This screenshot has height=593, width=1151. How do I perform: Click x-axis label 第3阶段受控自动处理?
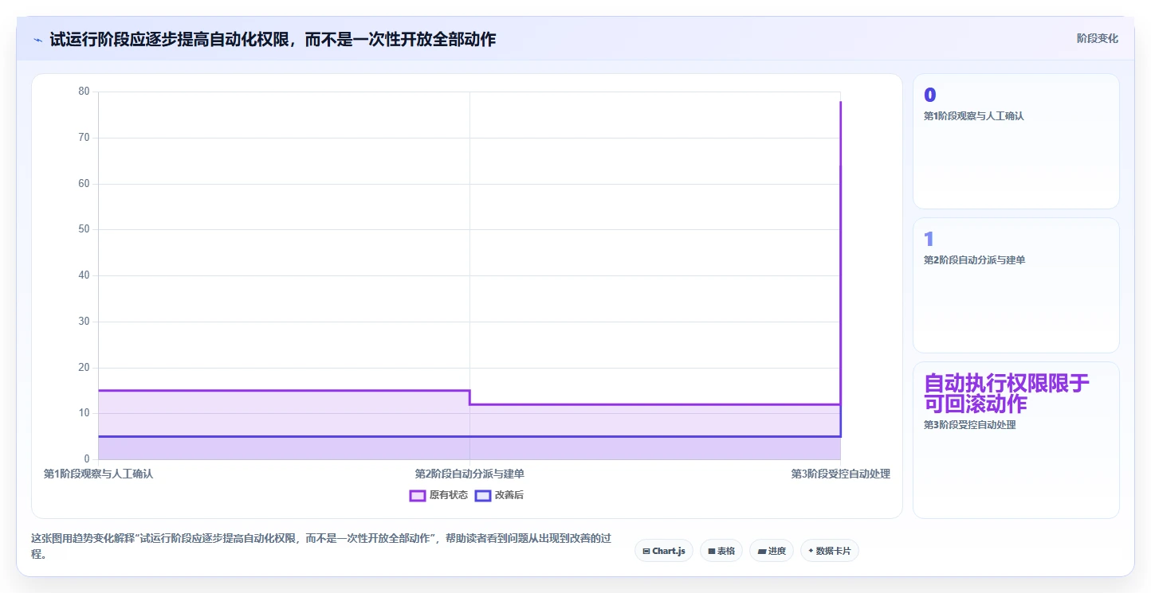pyautogui.click(x=840, y=474)
